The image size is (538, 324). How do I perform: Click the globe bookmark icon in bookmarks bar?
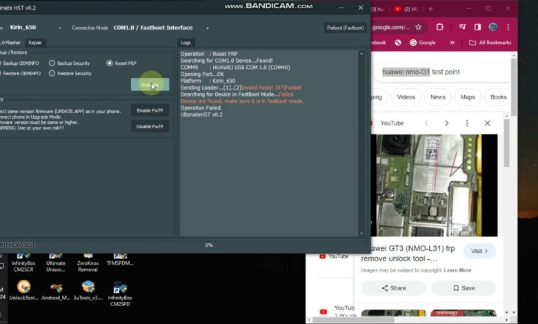(x=398, y=43)
